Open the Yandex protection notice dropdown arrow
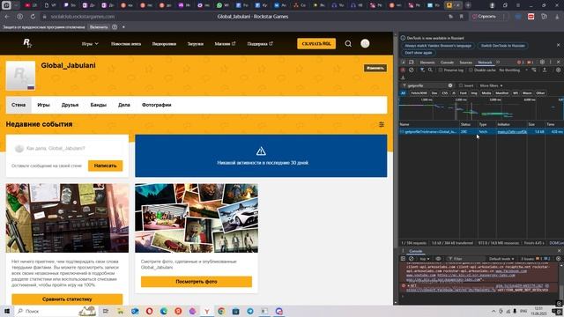The height and width of the screenshot is (317, 564). pyautogui.click(x=123, y=27)
